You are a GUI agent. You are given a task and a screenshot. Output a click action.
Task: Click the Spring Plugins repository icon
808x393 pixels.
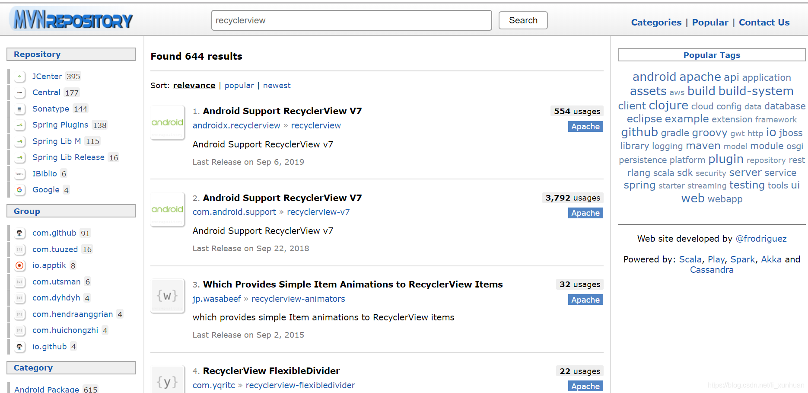click(19, 125)
